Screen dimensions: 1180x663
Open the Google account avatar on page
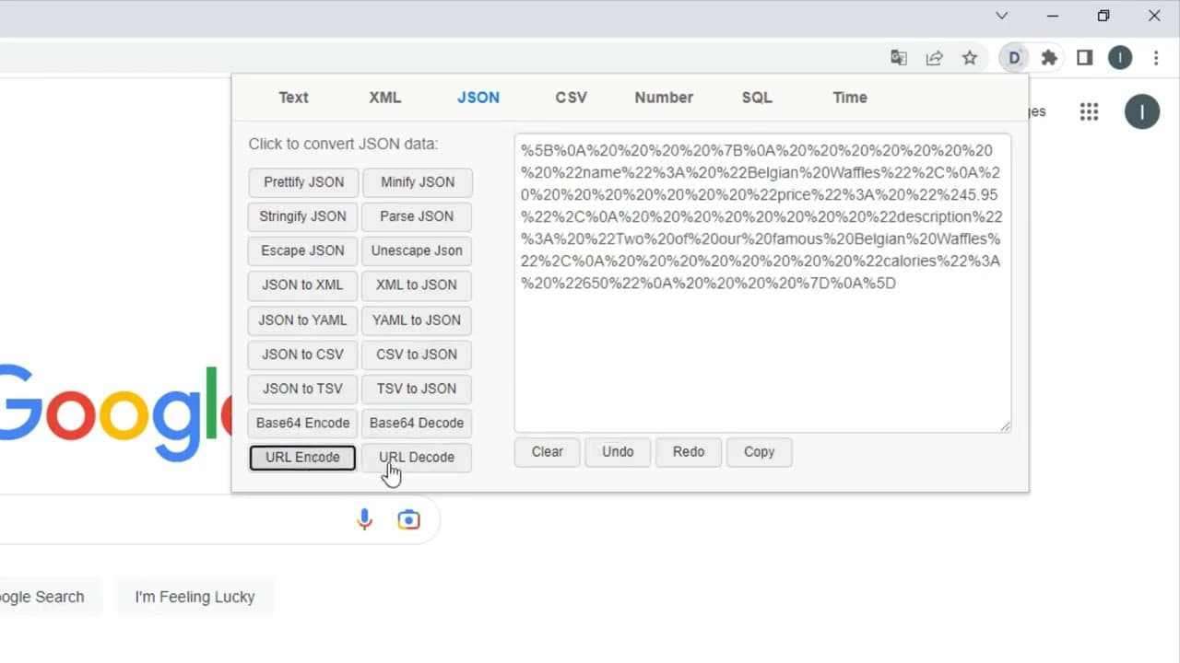click(x=1142, y=112)
